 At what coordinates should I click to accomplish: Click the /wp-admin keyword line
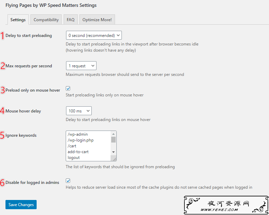pos(78,134)
